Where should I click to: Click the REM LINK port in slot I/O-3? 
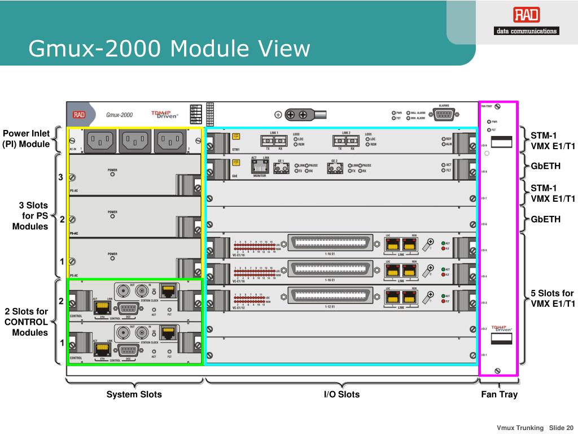point(409,297)
